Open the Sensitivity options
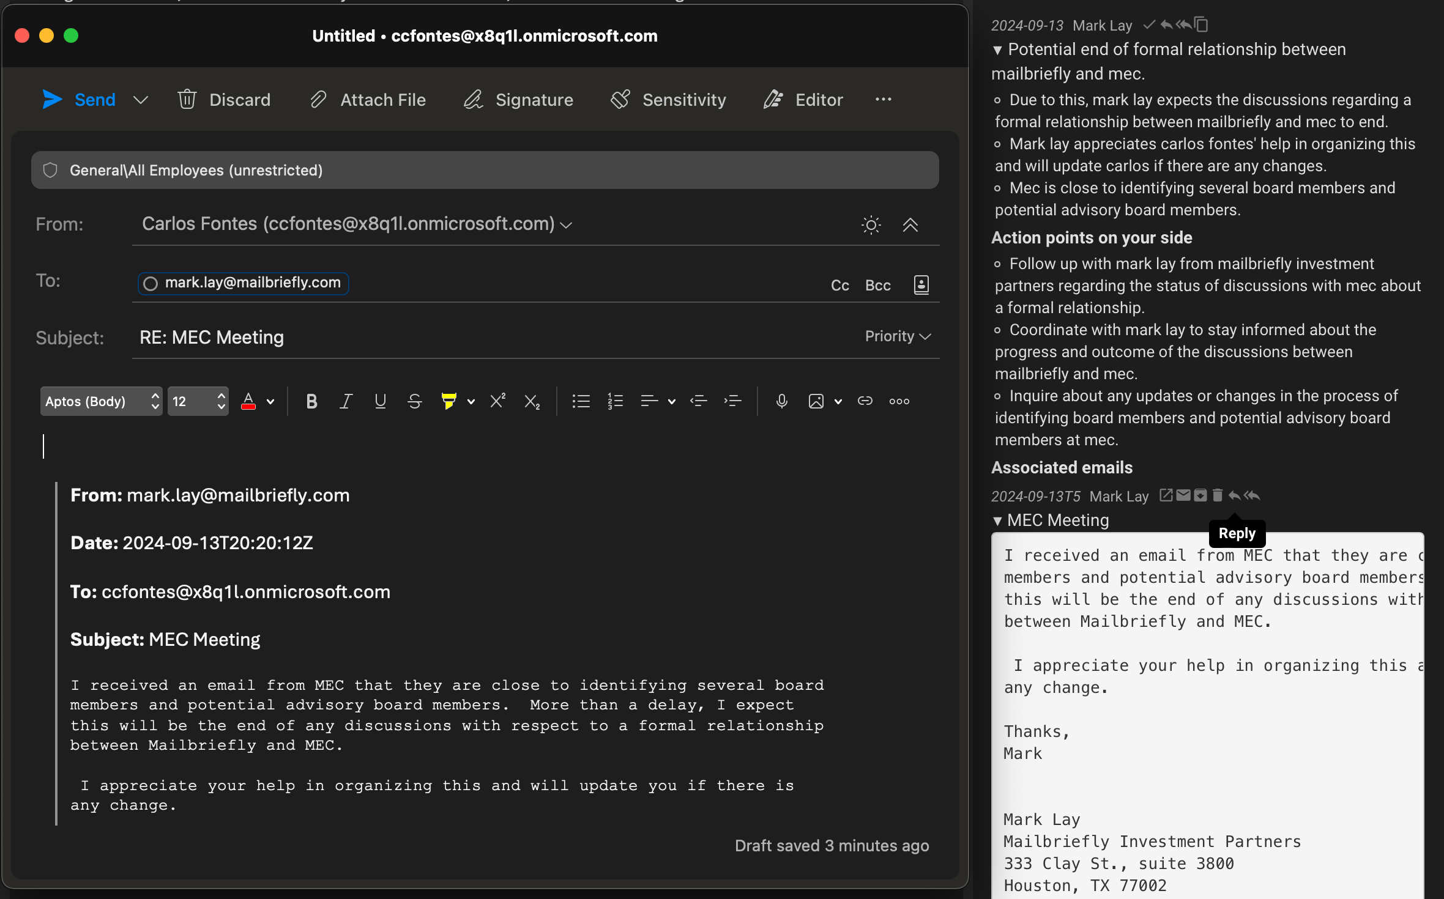 pos(668,100)
